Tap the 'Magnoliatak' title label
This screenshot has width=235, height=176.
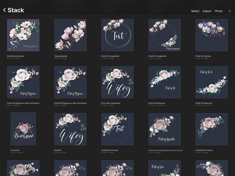61,56
